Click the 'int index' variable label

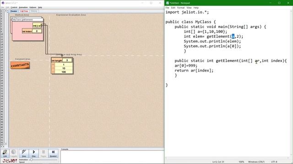click(27, 31)
